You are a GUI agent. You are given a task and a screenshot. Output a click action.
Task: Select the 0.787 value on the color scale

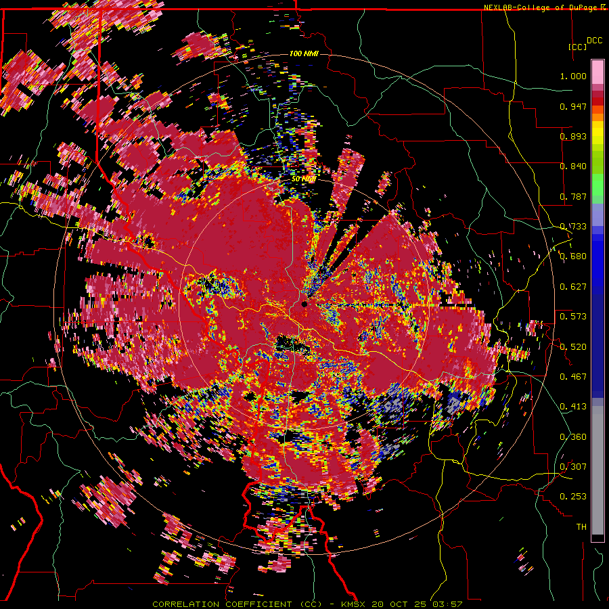pyautogui.click(x=573, y=196)
